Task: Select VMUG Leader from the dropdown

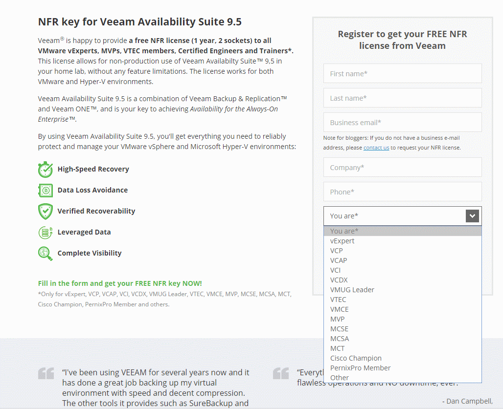Action: click(x=352, y=289)
